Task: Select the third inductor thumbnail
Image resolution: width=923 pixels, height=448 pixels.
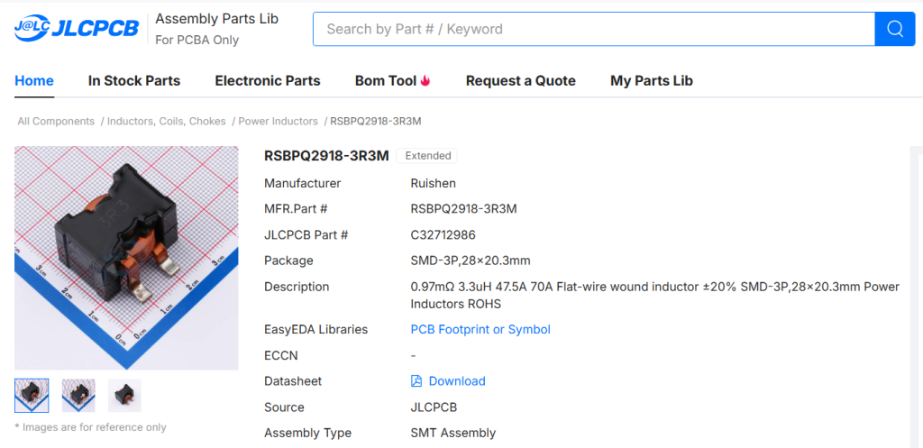Action: coord(124,396)
